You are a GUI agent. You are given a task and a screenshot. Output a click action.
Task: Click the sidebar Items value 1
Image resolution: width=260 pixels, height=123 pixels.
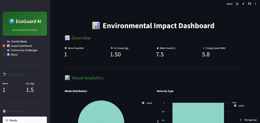4,90
